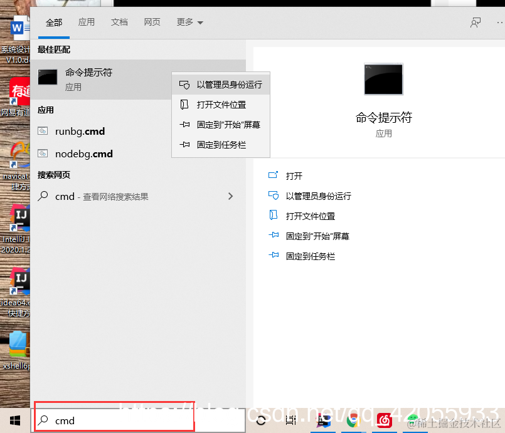
Task: Open the ellipsis menu at the top right
Action: tap(499, 21)
